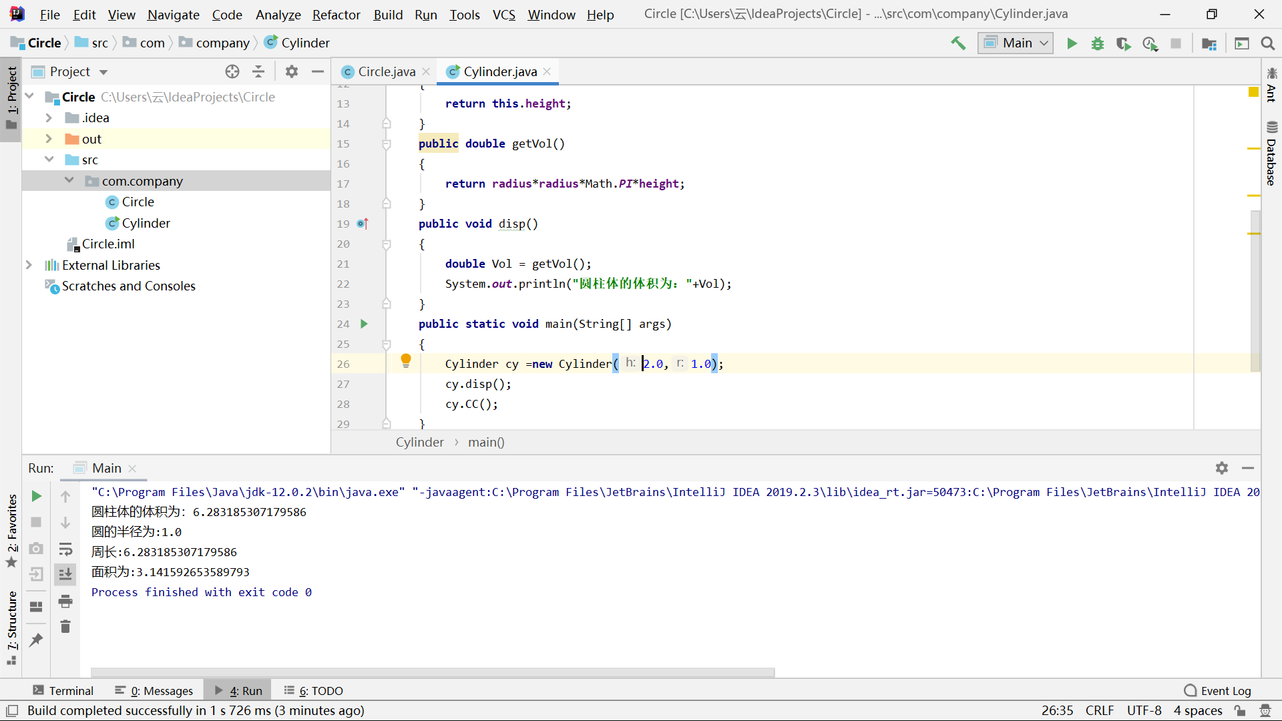
Task: Toggle scroll to end in console
Action: 65,574
